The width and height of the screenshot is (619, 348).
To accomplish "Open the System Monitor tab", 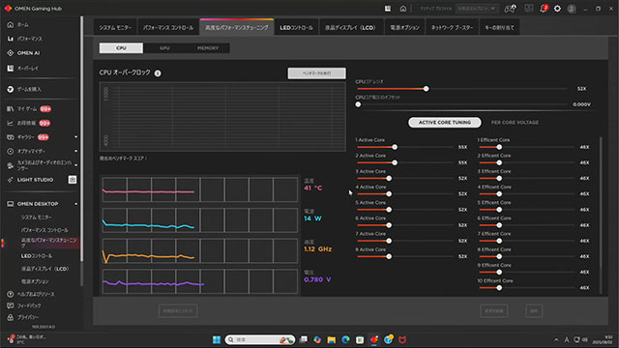I will [x=115, y=28].
